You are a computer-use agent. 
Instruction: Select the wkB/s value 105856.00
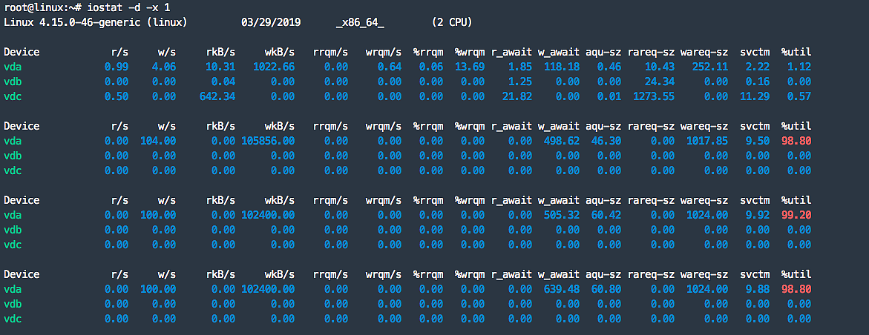click(268, 141)
